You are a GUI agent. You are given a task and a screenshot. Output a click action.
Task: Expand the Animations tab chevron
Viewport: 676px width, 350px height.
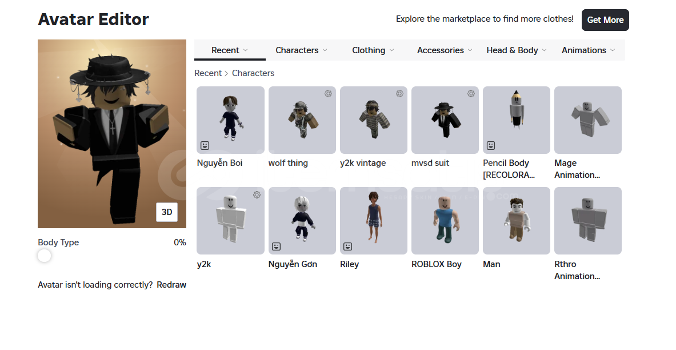pos(613,50)
